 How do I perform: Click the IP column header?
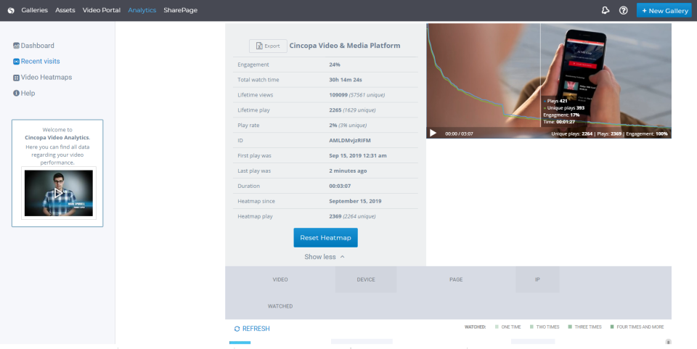537,280
